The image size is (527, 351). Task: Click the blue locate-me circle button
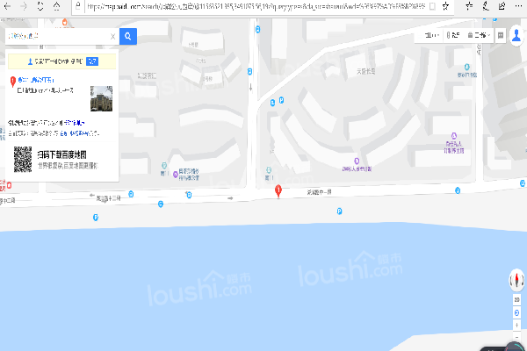(517, 312)
